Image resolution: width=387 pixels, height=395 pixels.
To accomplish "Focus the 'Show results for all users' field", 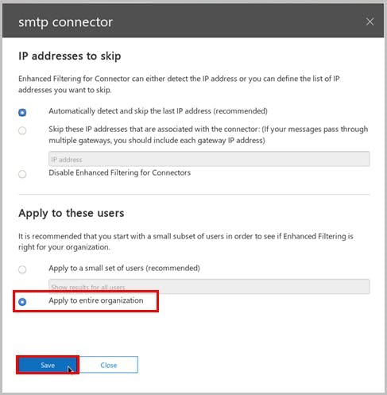I will [x=209, y=286].
